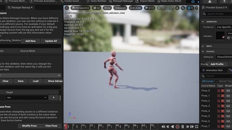
Task: Play the animation in reverse
Action: tap(173, 127)
